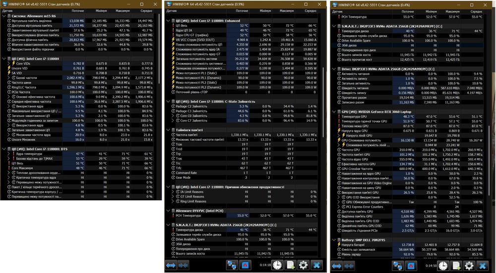Click the lightning icon beside Напруга батареї
496x273 pixels.
(x=339, y=245)
